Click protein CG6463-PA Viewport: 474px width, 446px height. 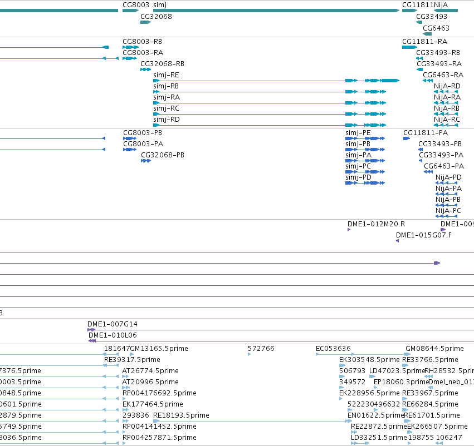[x=444, y=166]
